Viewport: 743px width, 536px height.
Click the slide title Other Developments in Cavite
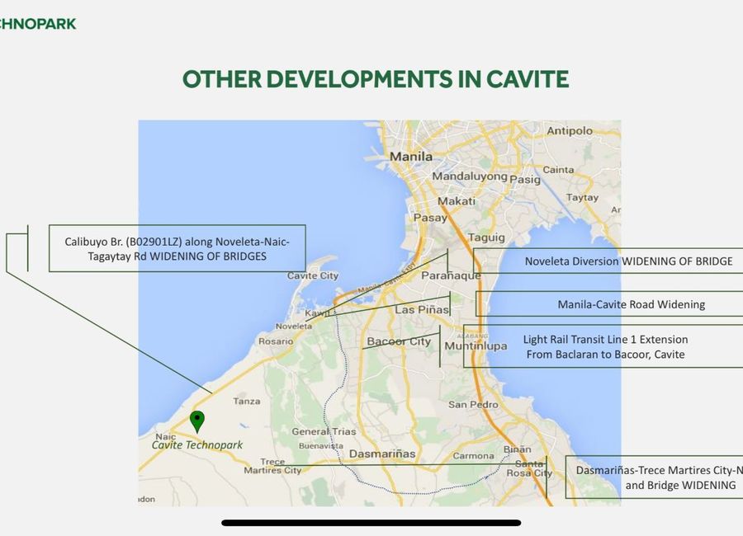point(376,79)
